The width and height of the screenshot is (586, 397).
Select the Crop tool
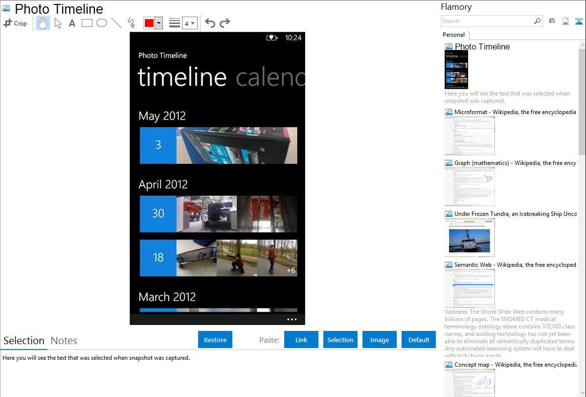click(15, 23)
